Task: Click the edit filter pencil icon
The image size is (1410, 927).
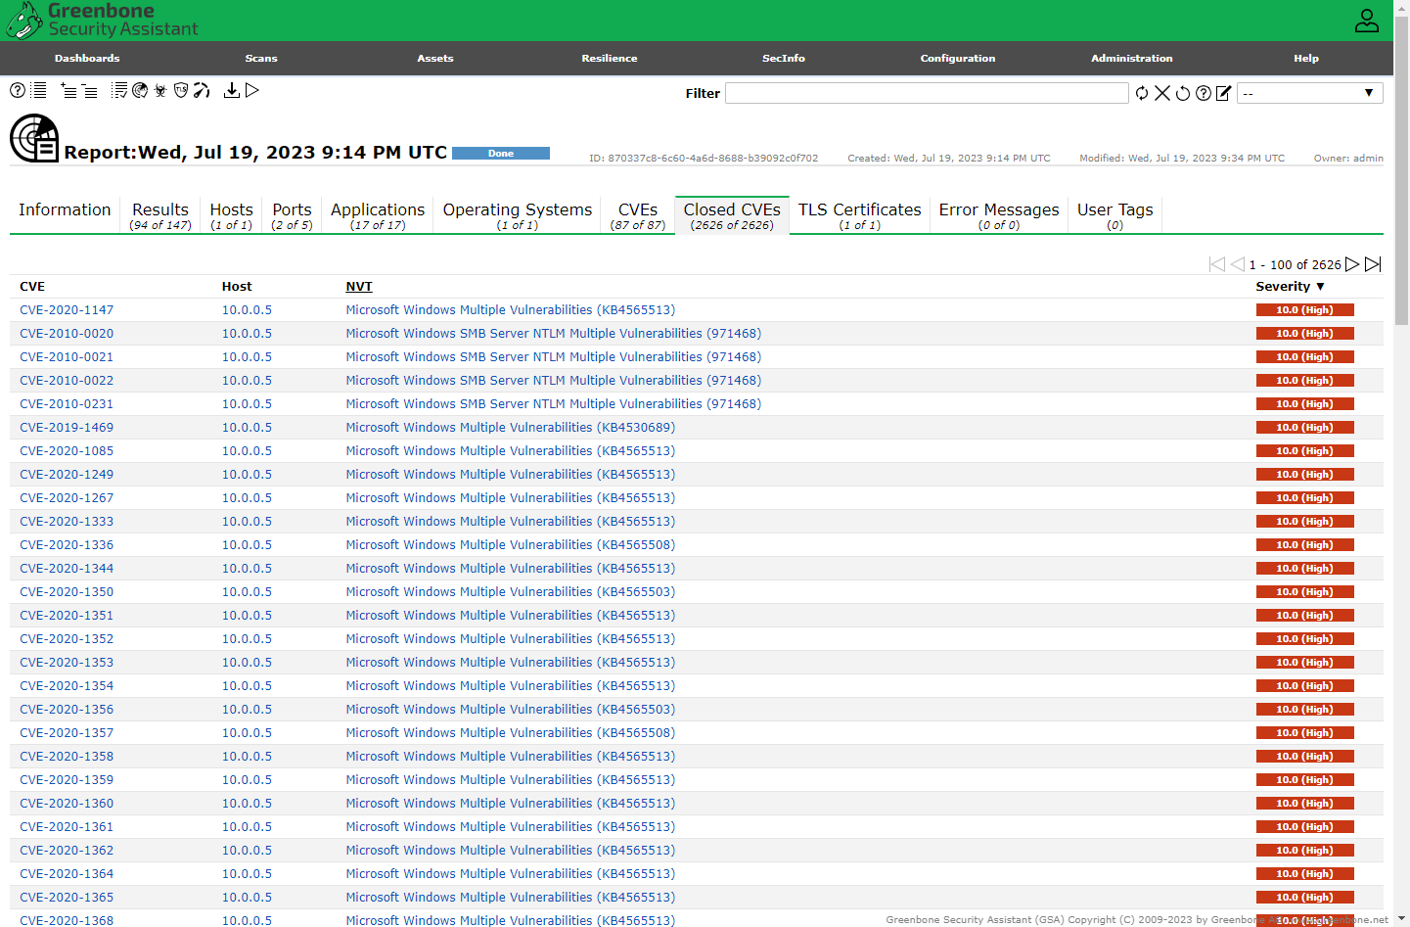Action: pyautogui.click(x=1223, y=93)
